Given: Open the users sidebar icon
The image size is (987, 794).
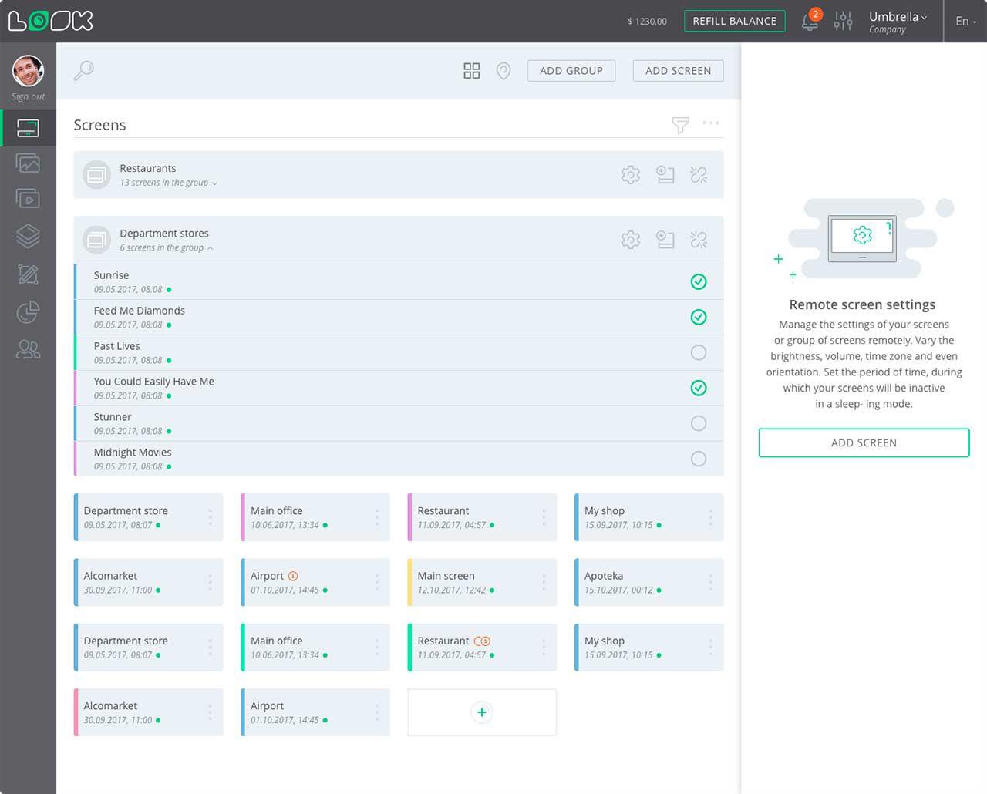Looking at the screenshot, I should pyautogui.click(x=28, y=350).
